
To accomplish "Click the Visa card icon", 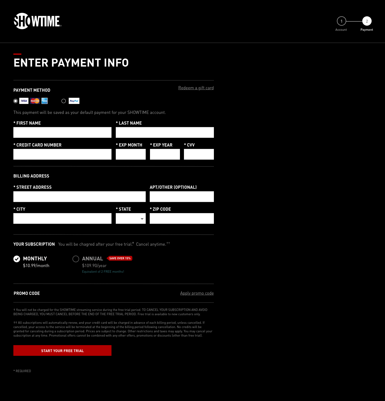I will (x=24, y=101).
